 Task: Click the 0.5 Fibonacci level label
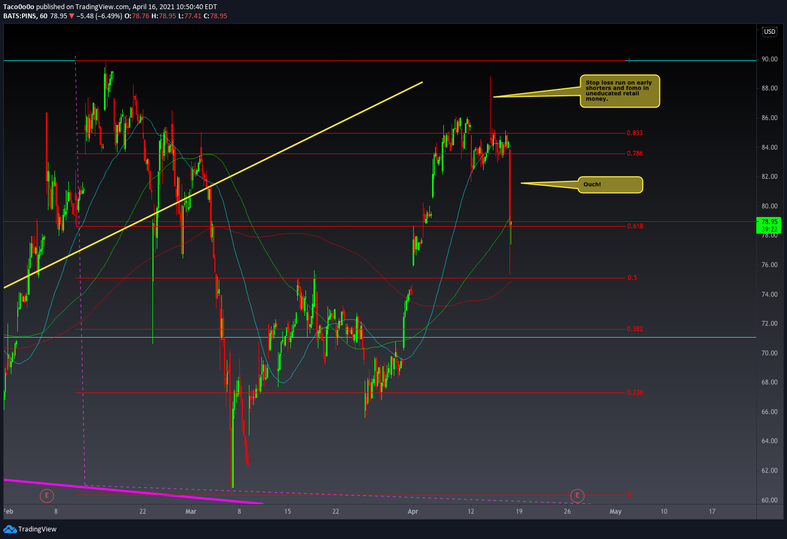[x=632, y=278]
